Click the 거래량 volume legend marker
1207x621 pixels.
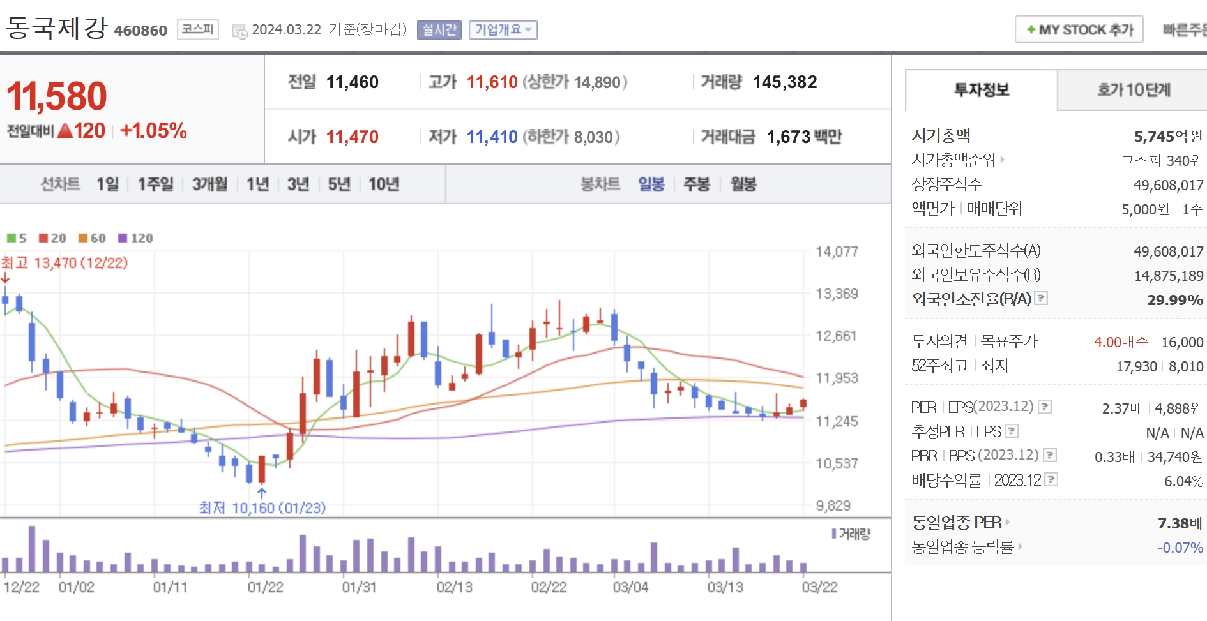[834, 534]
